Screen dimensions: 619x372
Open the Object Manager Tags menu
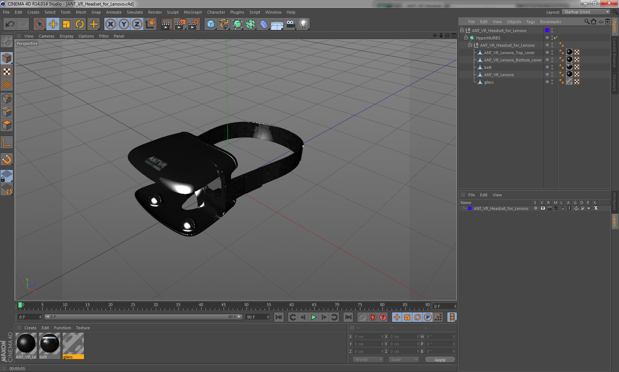click(531, 22)
